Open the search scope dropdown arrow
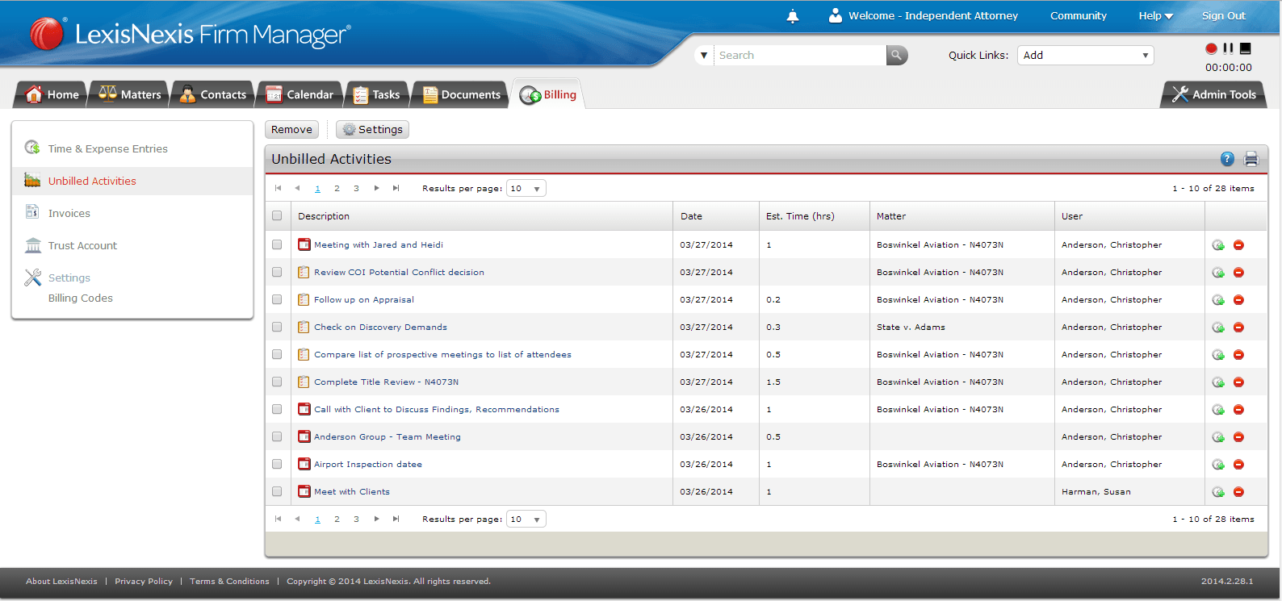The height and width of the screenshot is (601, 1282). click(704, 55)
